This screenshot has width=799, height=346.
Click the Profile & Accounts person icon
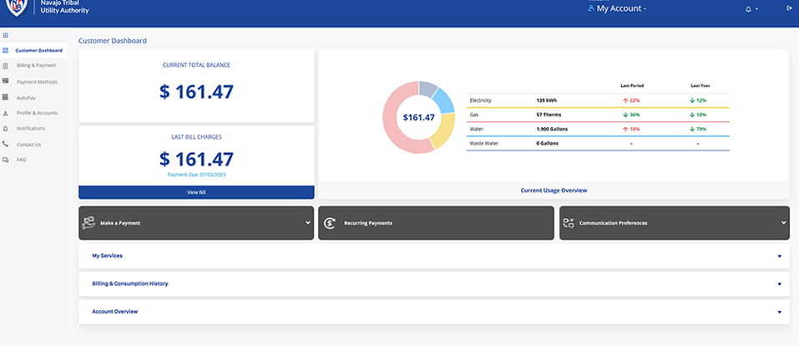click(x=6, y=113)
